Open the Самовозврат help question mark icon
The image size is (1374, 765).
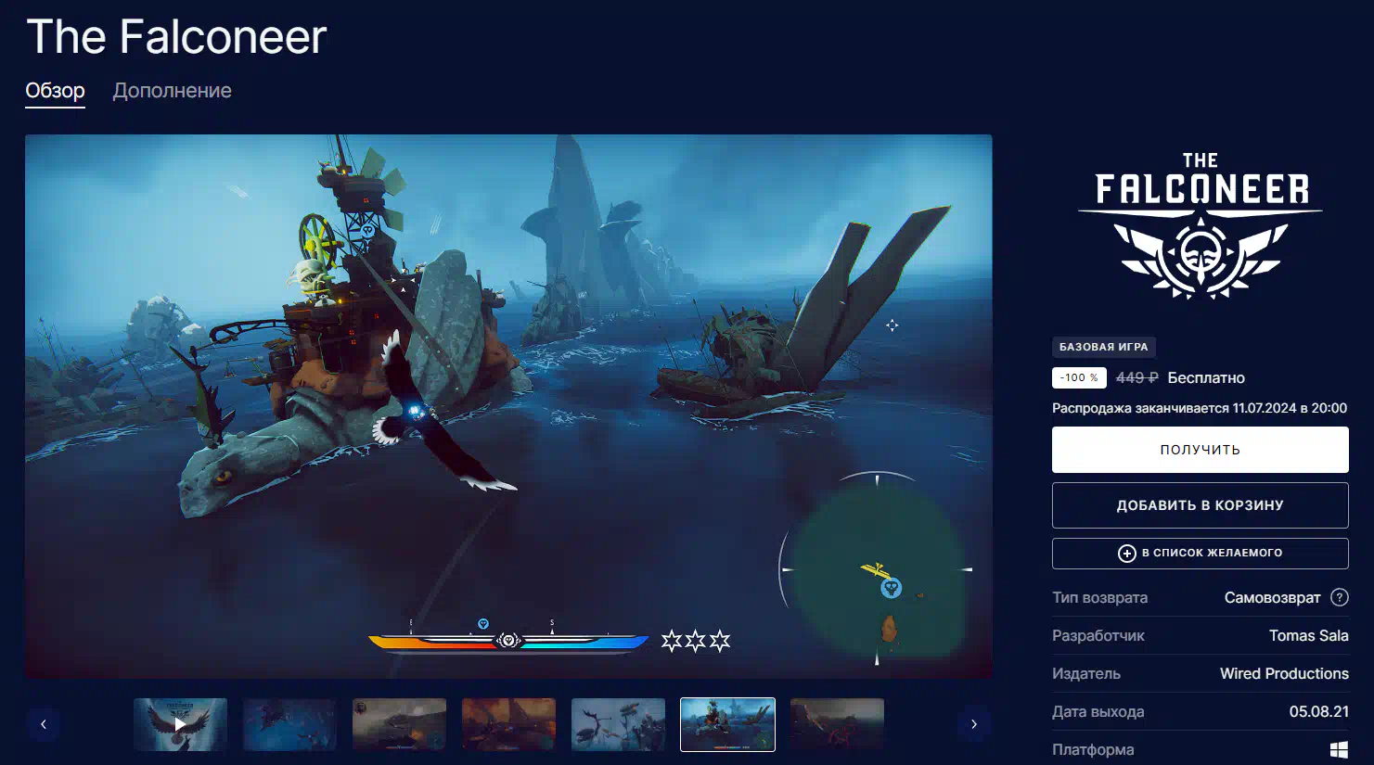point(1339,597)
